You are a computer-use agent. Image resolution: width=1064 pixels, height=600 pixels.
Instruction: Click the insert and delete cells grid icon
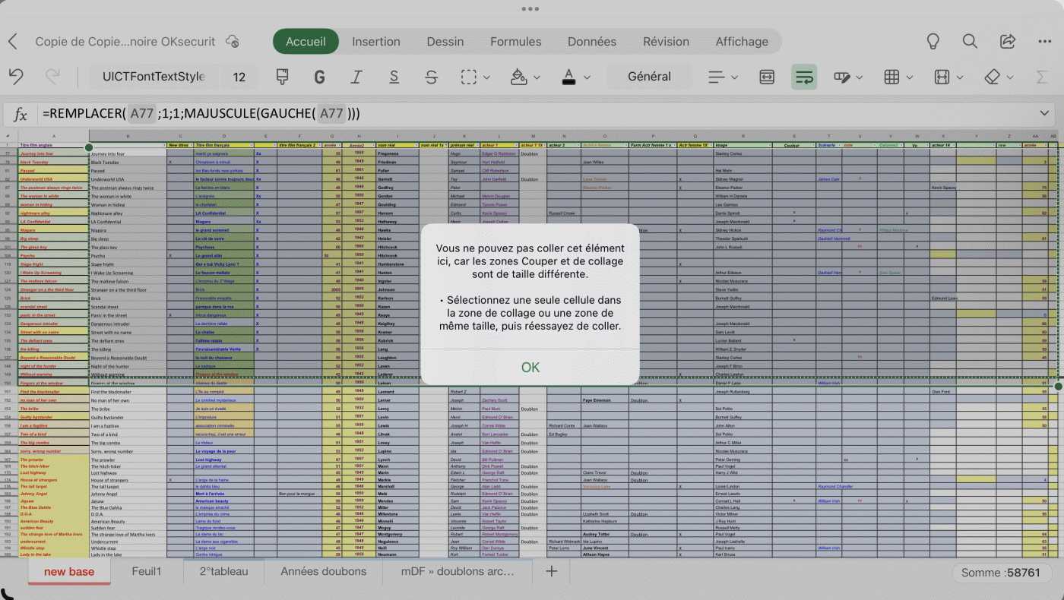click(x=892, y=77)
